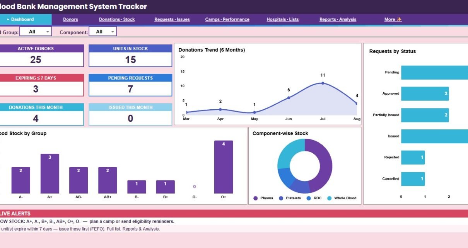468x248 pixels.
Task: Open the Donations · Stock tab
Action: pyautogui.click(x=117, y=19)
